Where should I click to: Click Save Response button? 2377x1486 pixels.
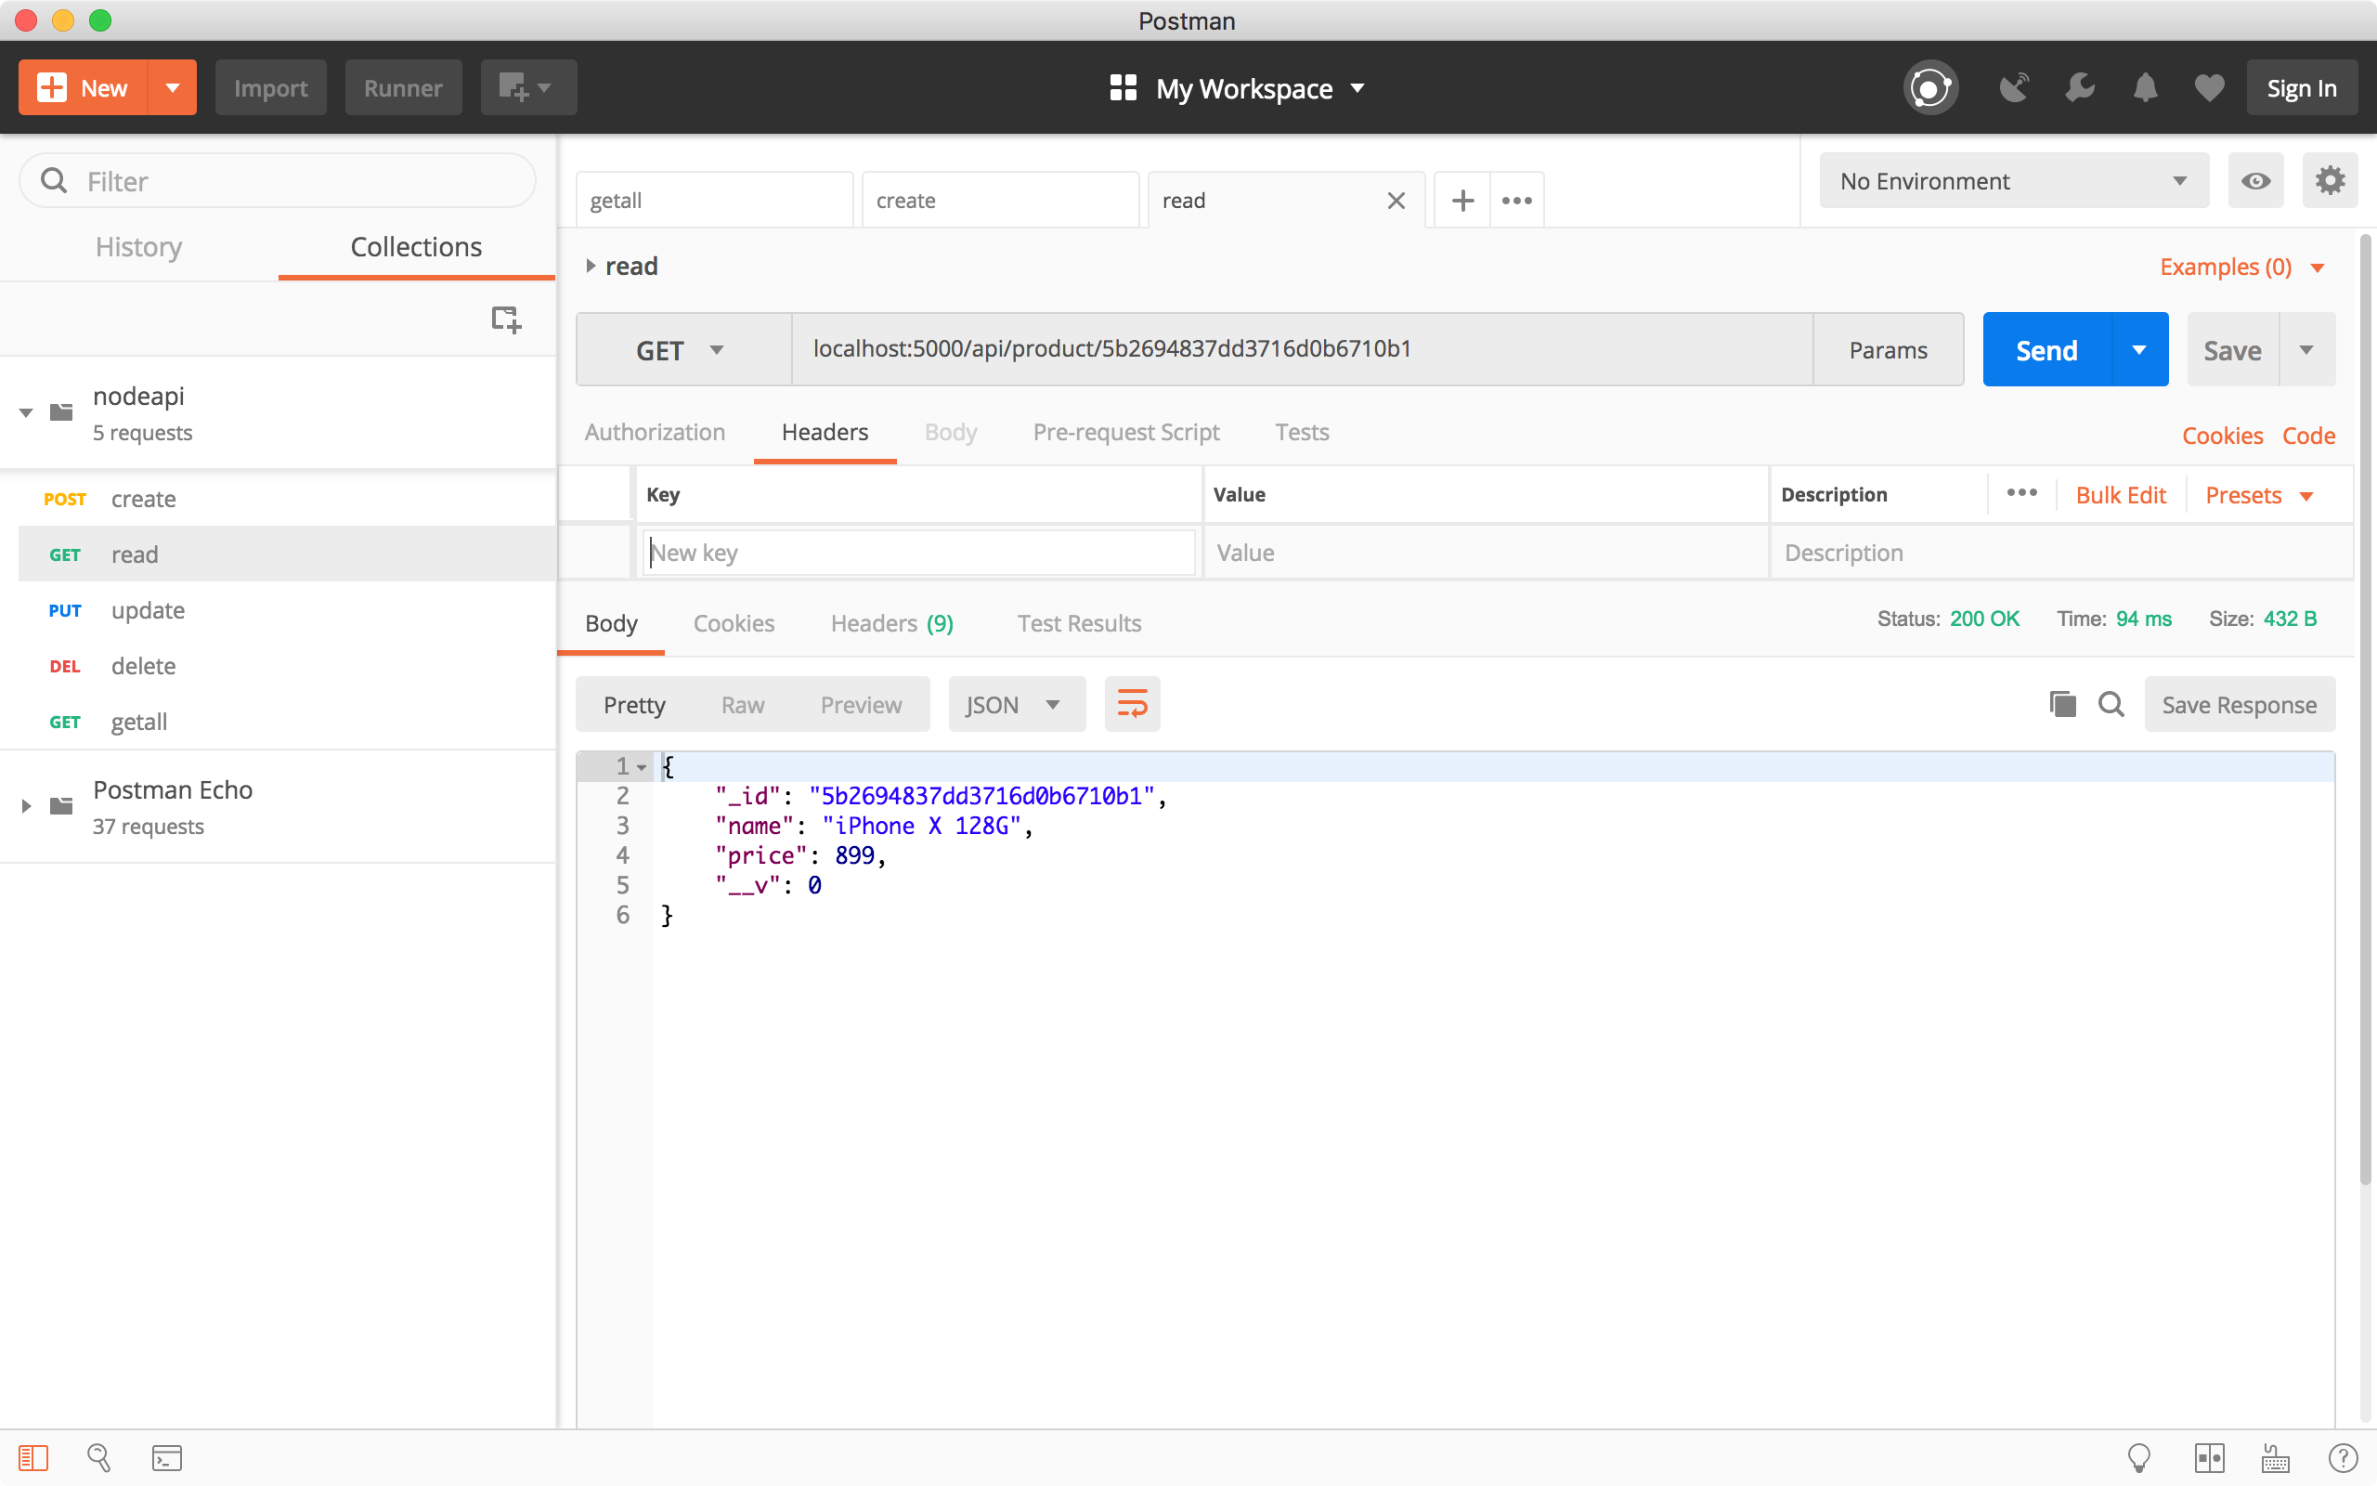pos(2239,705)
